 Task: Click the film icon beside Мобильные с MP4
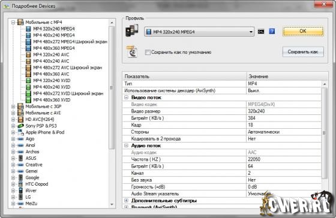pyautogui.click(x=20, y=22)
